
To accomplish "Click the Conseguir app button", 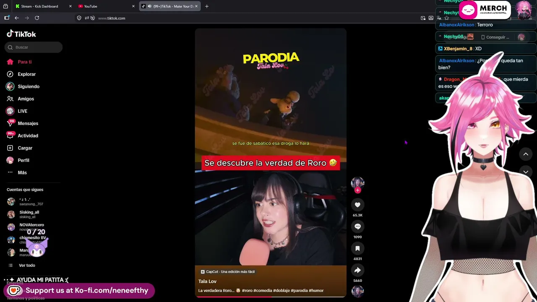I will (495, 37).
